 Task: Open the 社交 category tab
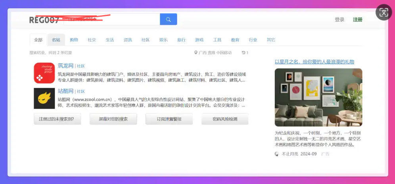tap(92, 39)
